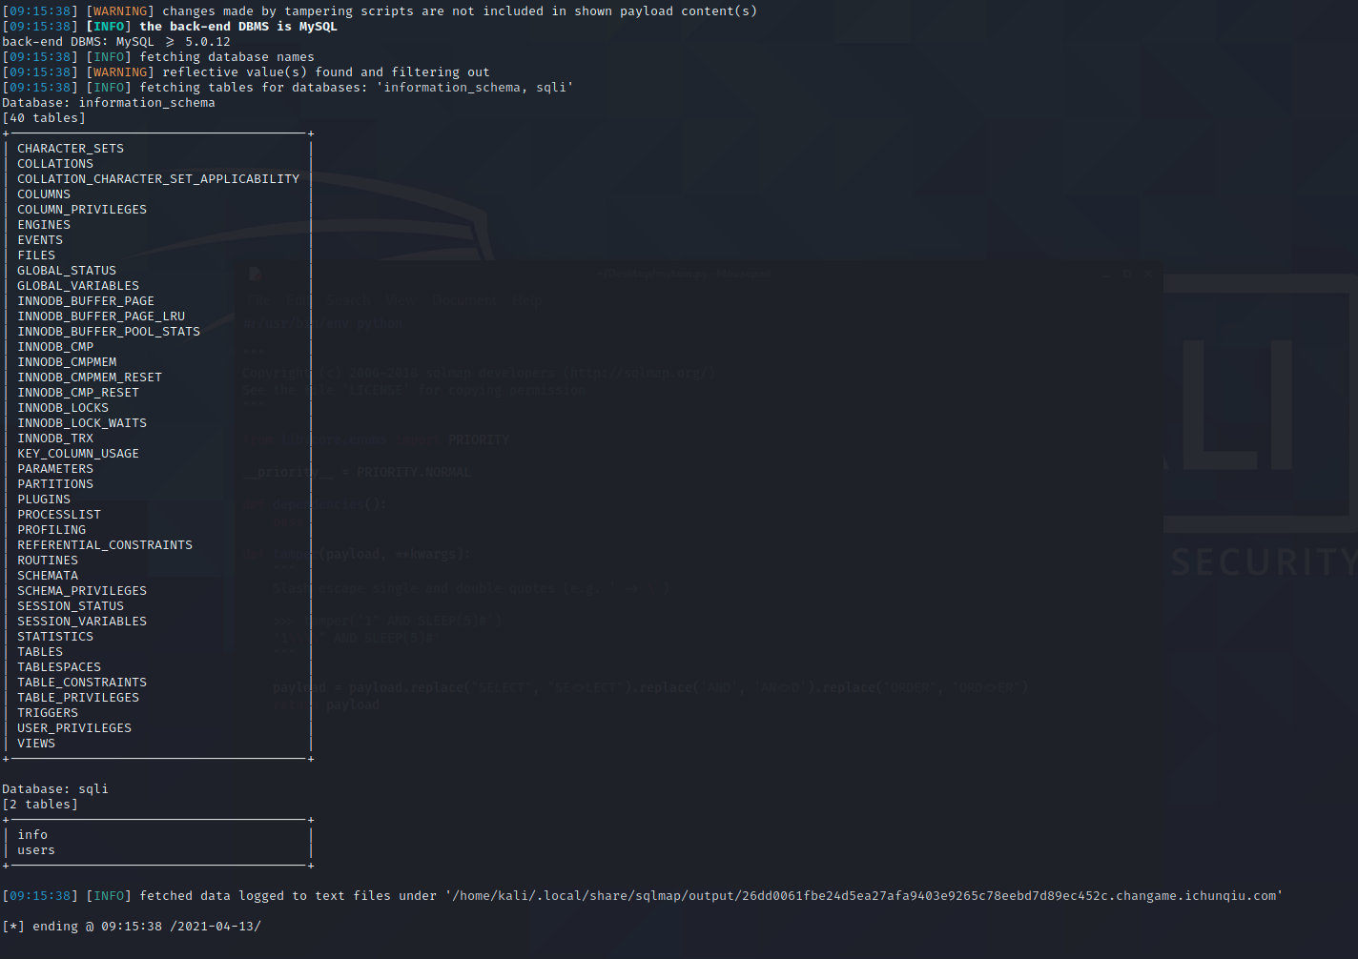This screenshot has height=959, width=1358.
Task: Click the sqlmap output folder path text
Action: pyautogui.click(x=864, y=896)
